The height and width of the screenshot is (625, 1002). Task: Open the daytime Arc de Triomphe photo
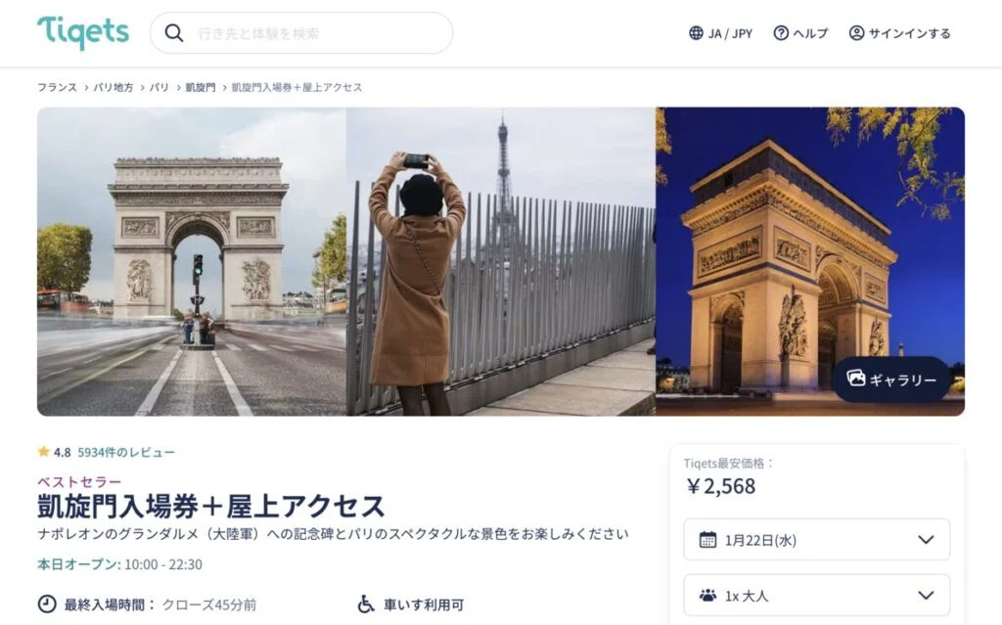pos(191,261)
